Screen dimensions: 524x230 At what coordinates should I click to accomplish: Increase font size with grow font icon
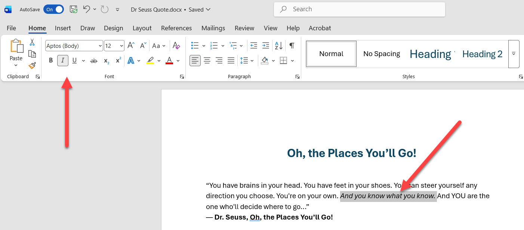tap(131, 46)
